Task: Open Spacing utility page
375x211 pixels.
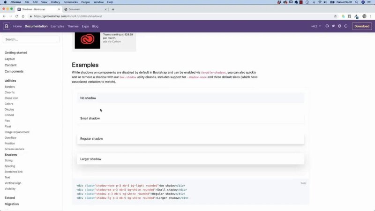Action: click(10, 166)
